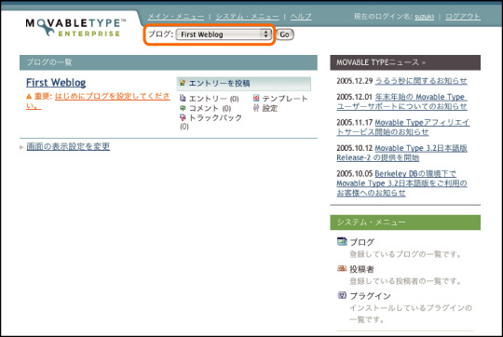Open ヘルプ in top navigation
This screenshot has width=503, height=337.
click(301, 17)
